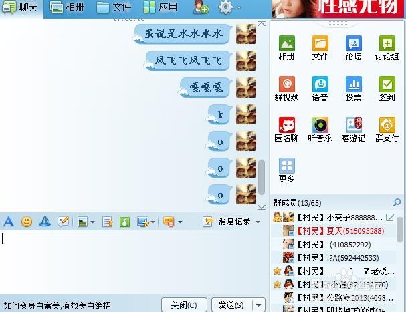406x312 pixels.
Task: Click the 嘎嘎嘎 message bubble
Action: 205,88
